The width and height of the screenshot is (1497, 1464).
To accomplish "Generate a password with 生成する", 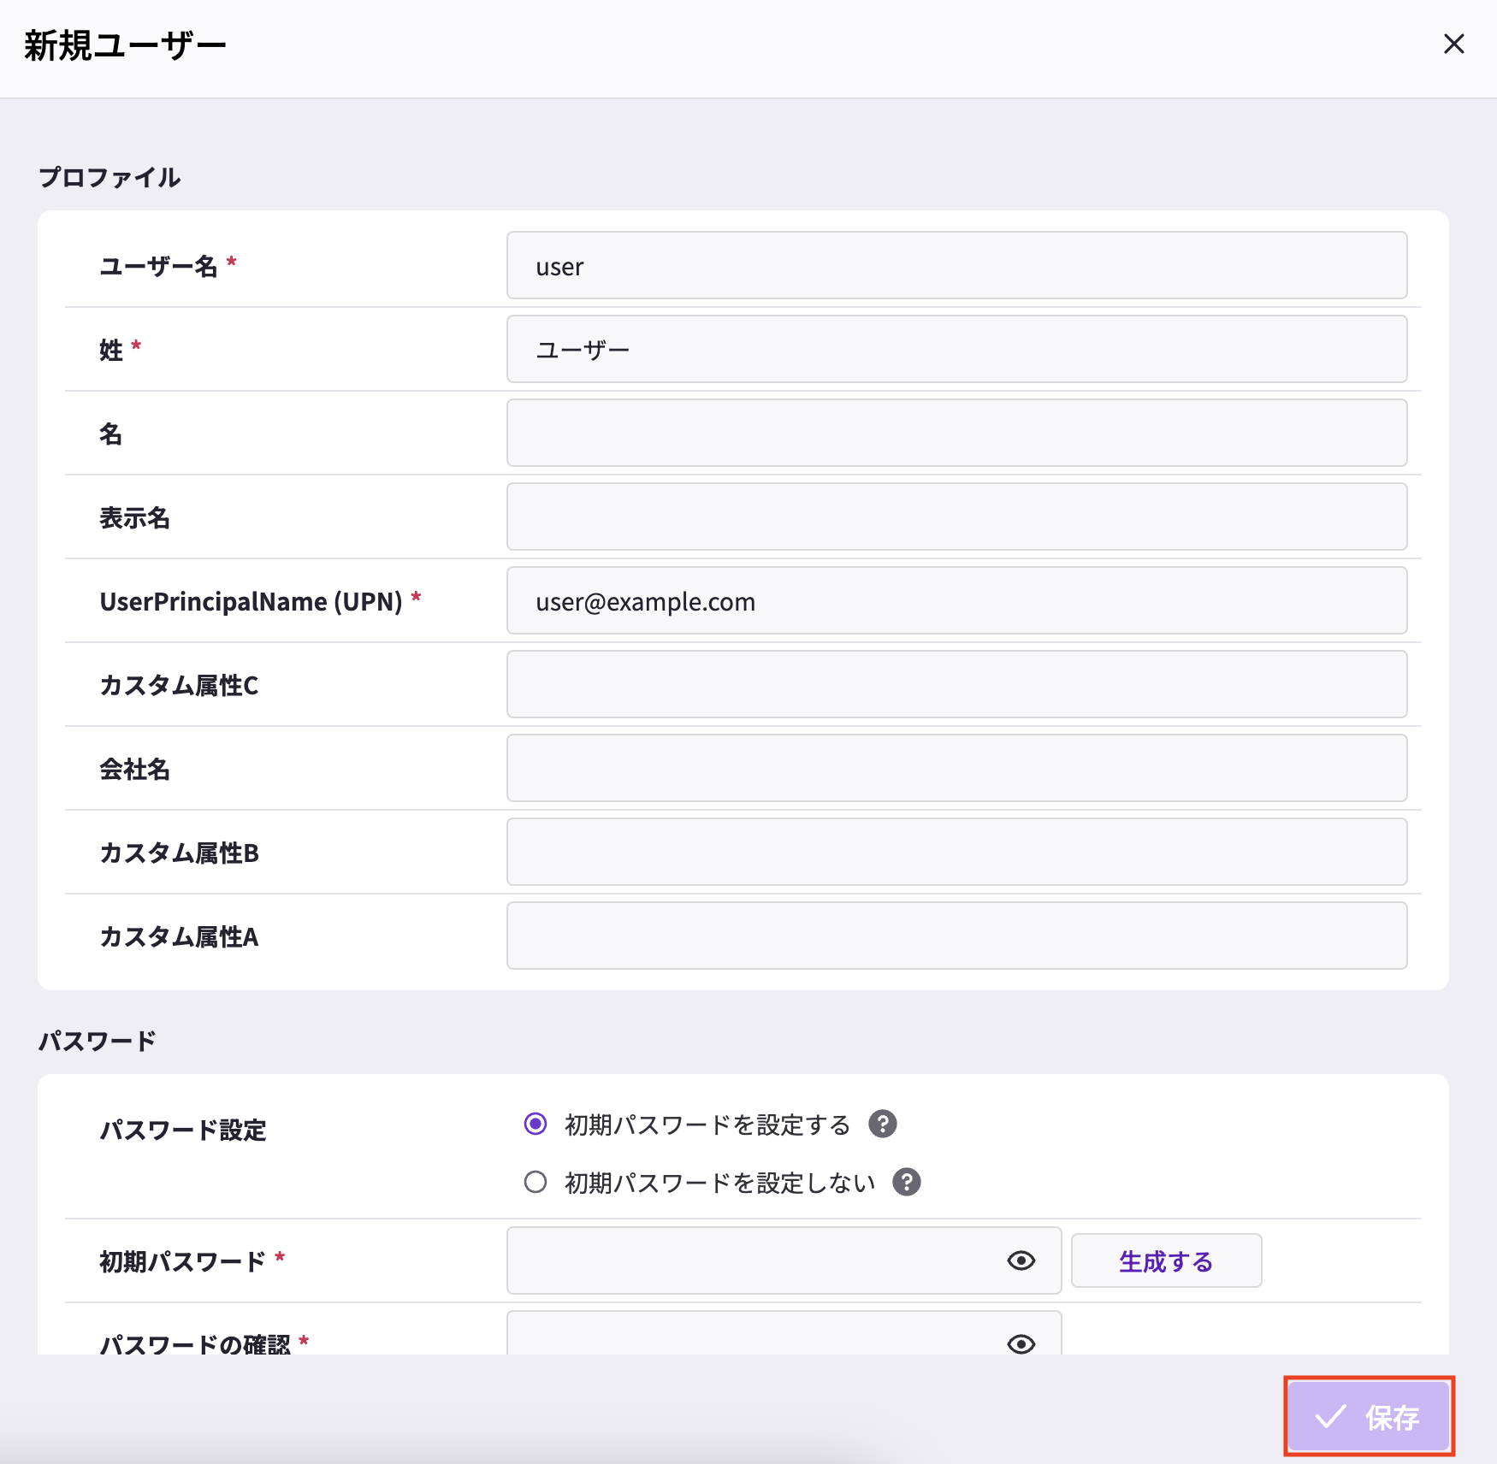I will (1165, 1260).
